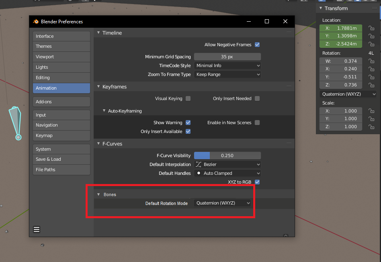Lock the Location Y value
Screen dimensions: 381x262
[x=371, y=36]
